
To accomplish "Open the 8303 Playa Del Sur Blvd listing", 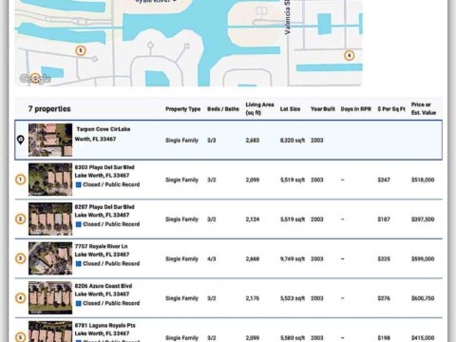I will [x=104, y=167].
